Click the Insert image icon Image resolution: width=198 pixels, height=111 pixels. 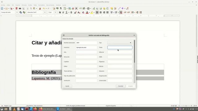[69, 8]
